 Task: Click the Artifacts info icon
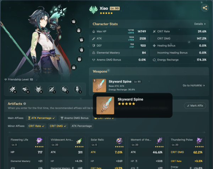click(24, 104)
